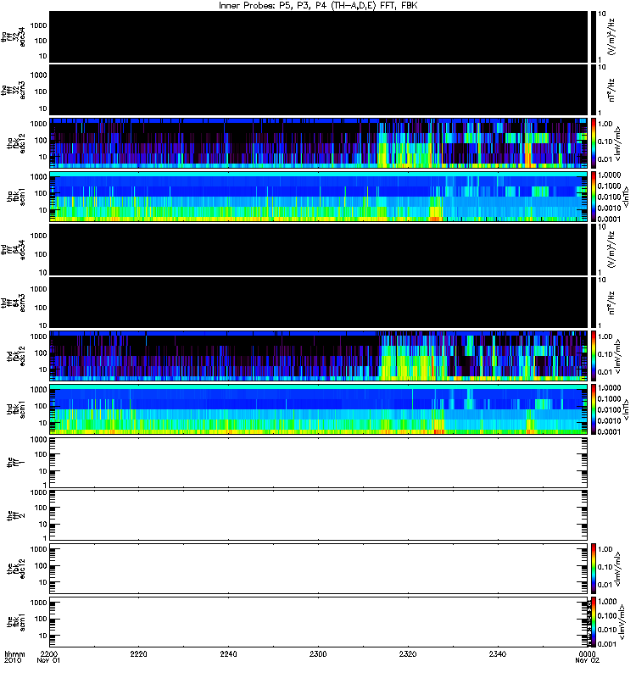The width and height of the screenshot is (636, 678).
Task: Click the 'the fbk scm1' axis label
Action: [x=16, y=622]
